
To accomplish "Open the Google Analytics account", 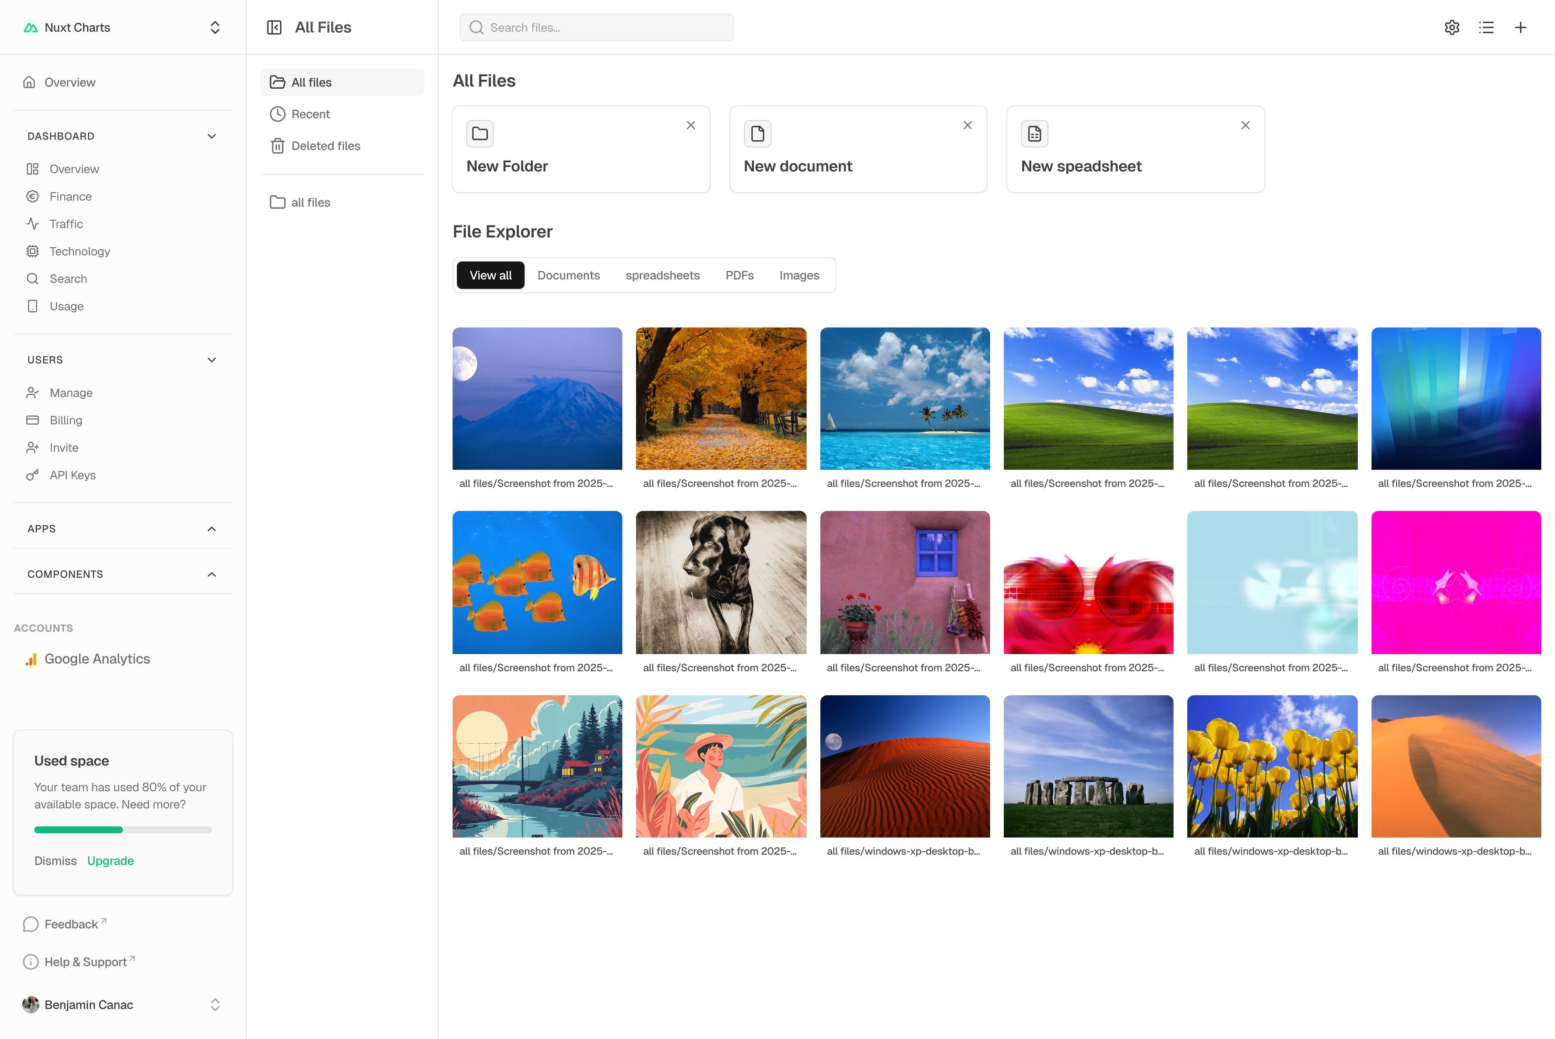I will (x=97, y=659).
